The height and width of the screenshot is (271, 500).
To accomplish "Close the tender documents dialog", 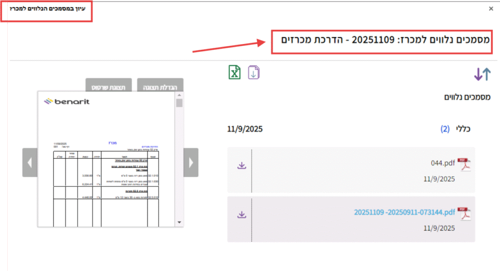I will [491, 8].
